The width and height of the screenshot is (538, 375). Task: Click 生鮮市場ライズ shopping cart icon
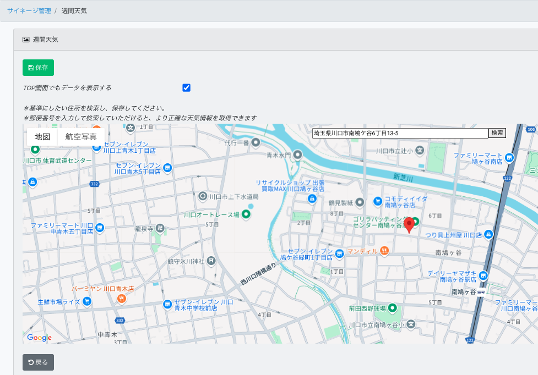pos(87,301)
